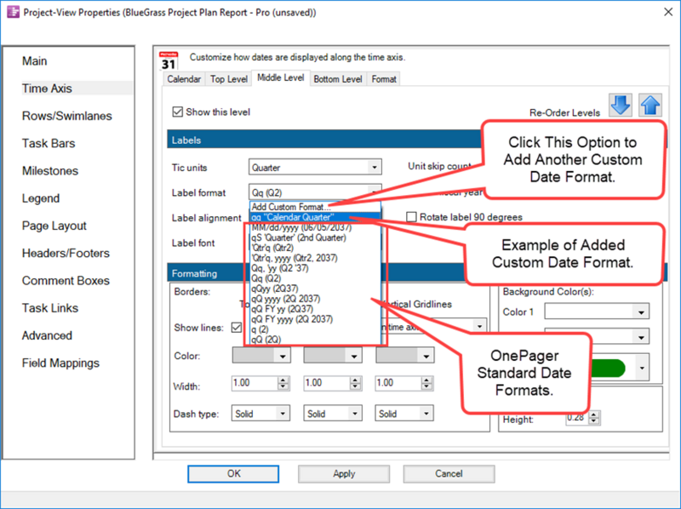This screenshot has height=509, width=681.
Task: Select the Format tab
Action: (x=384, y=79)
